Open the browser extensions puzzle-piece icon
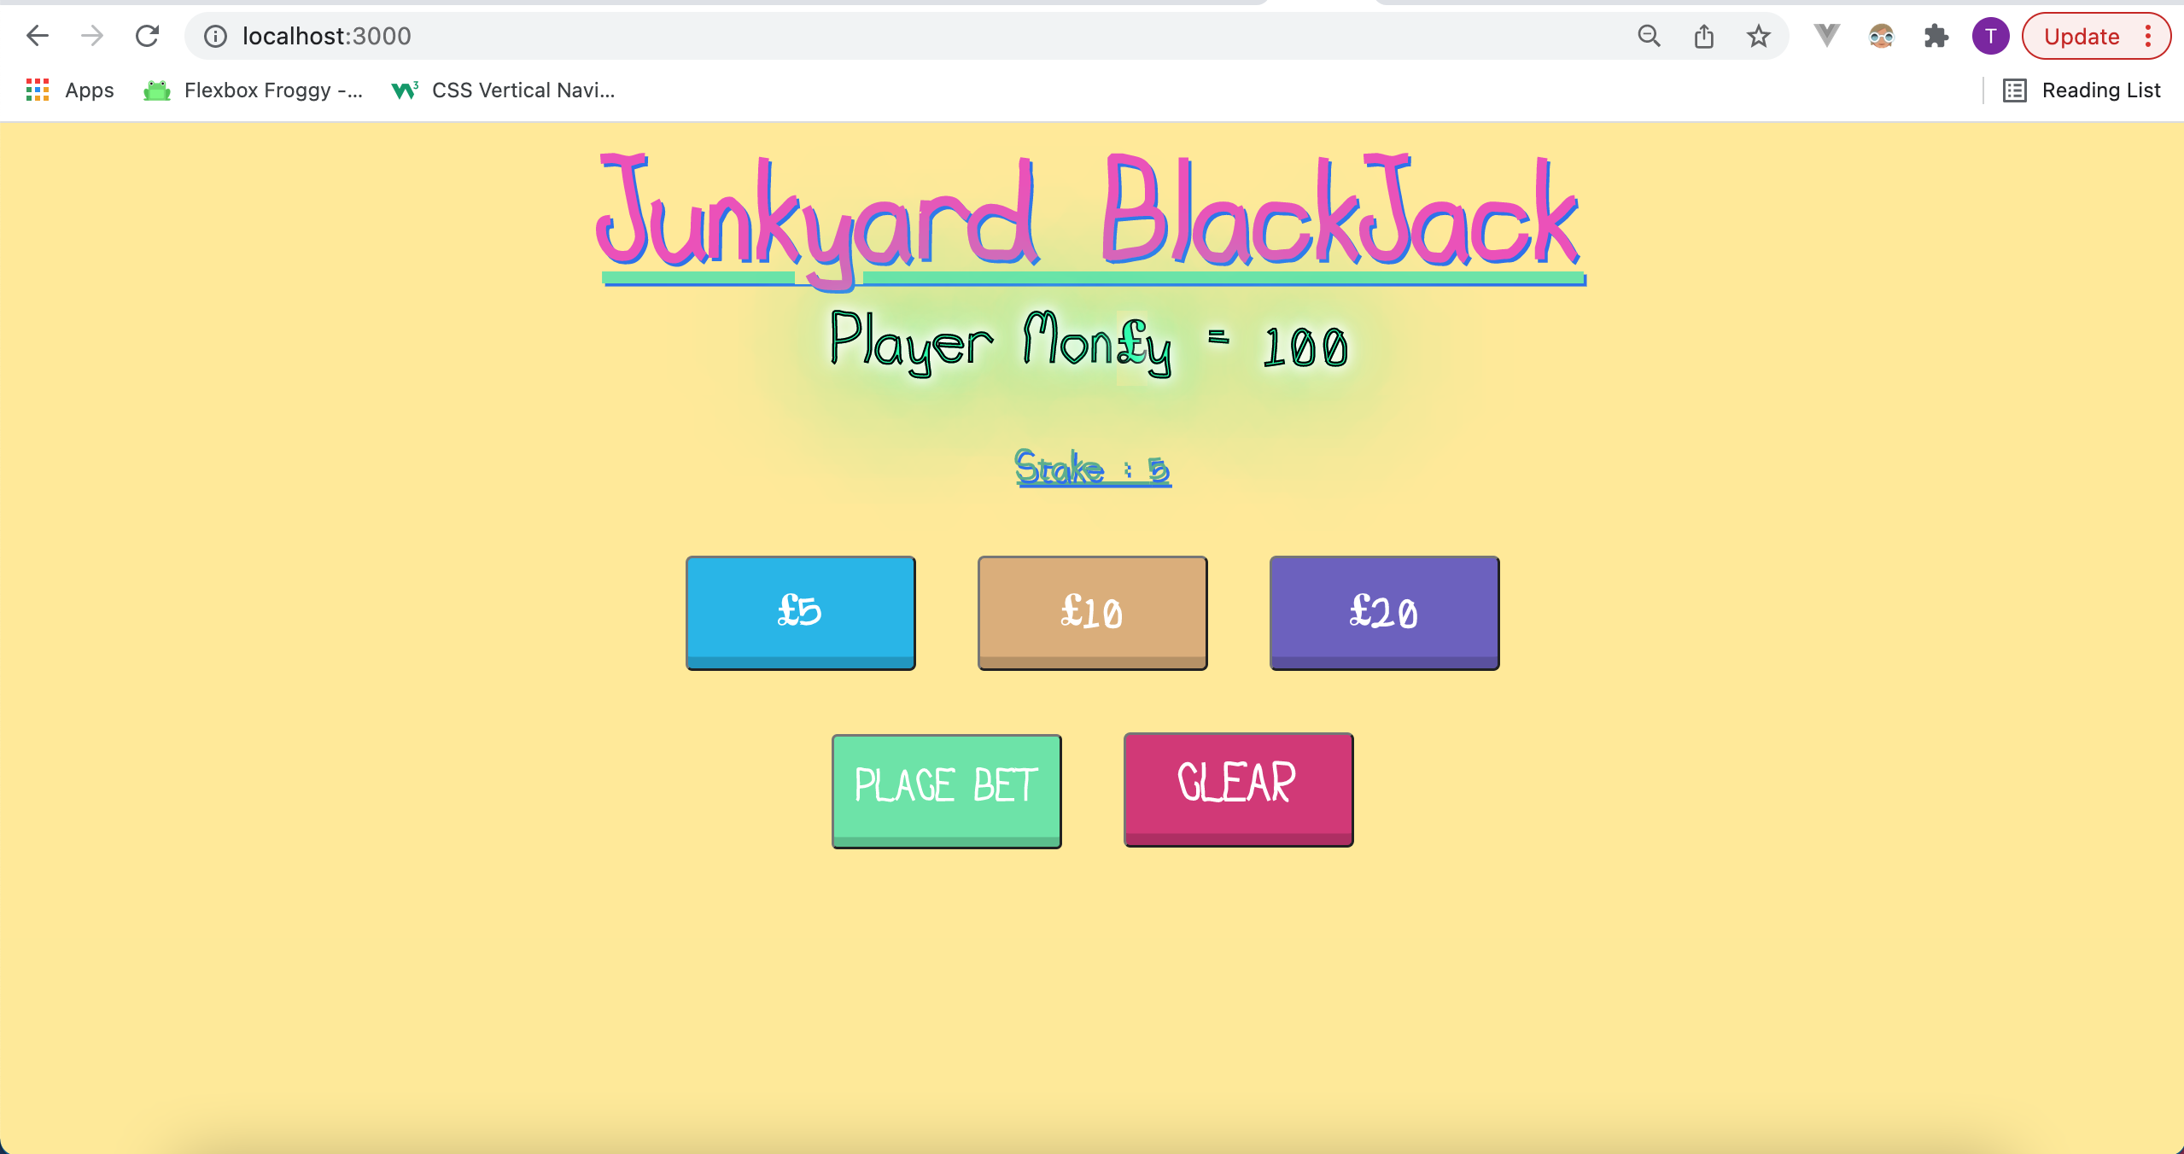2184x1154 pixels. pos(1936,36)
